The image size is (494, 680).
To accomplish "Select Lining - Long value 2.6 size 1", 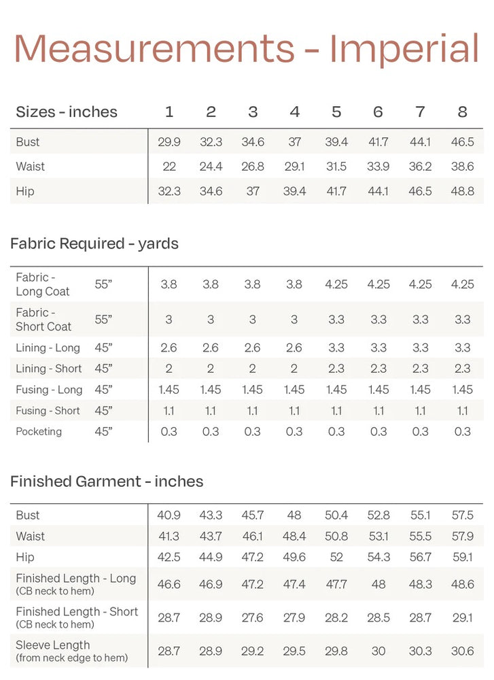I will 169,347.
